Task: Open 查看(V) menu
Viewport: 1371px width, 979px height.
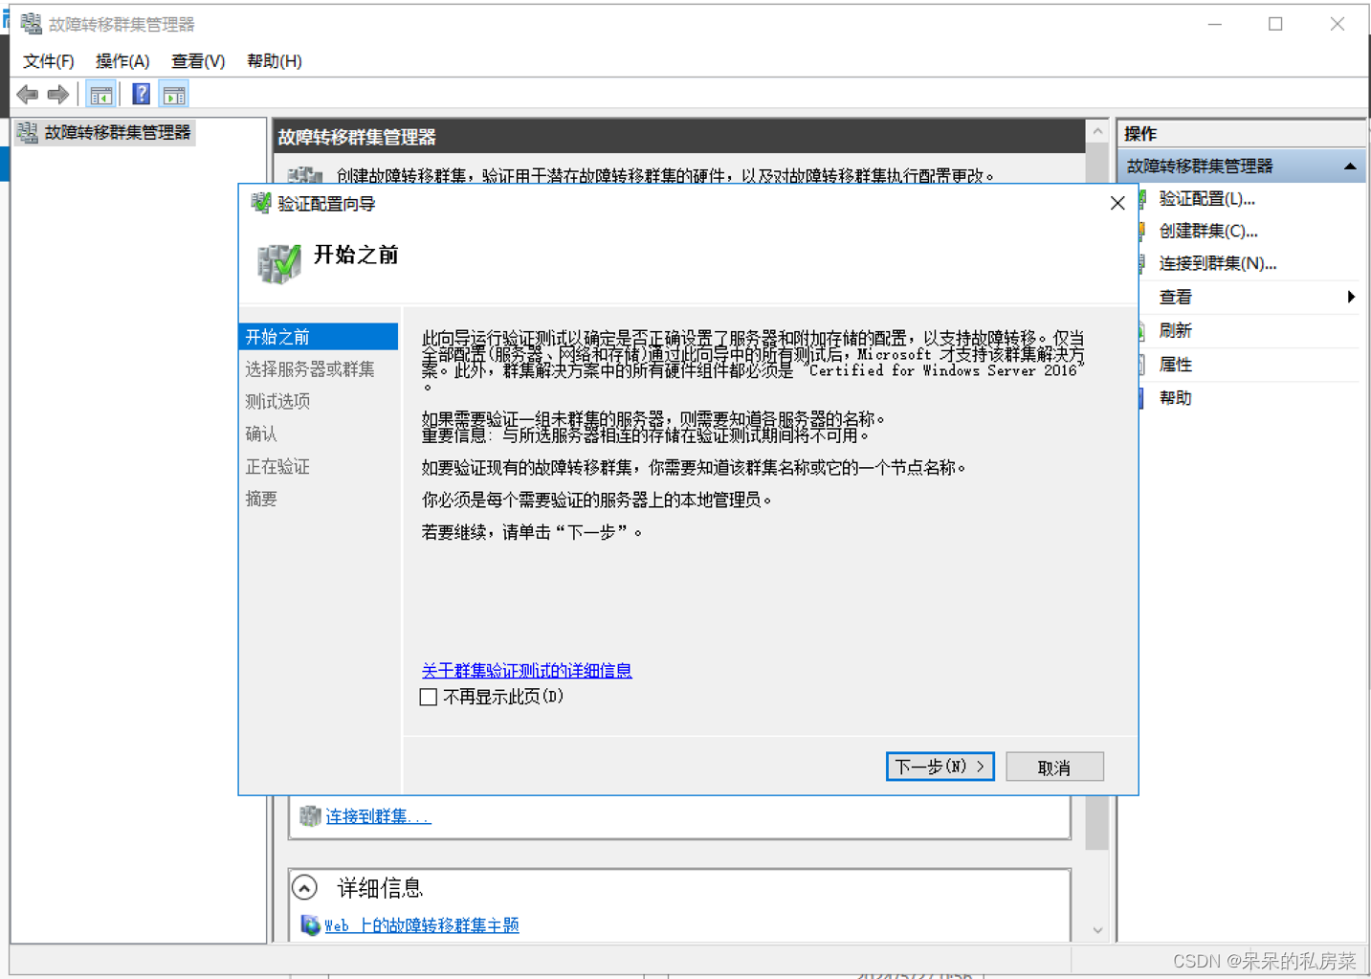Action: point(198,61)
